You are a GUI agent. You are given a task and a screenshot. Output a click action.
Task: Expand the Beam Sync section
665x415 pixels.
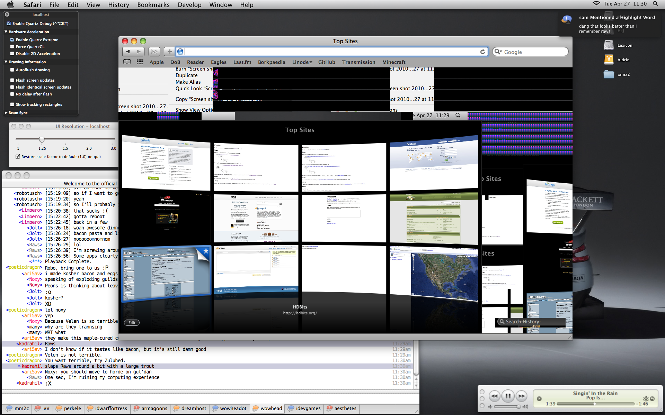pos(6,113)
